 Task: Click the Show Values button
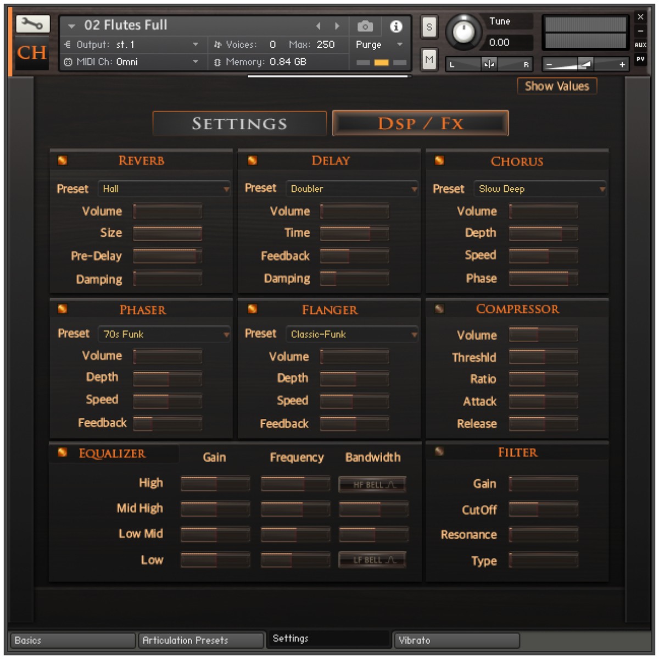click(x=557, y=86)
